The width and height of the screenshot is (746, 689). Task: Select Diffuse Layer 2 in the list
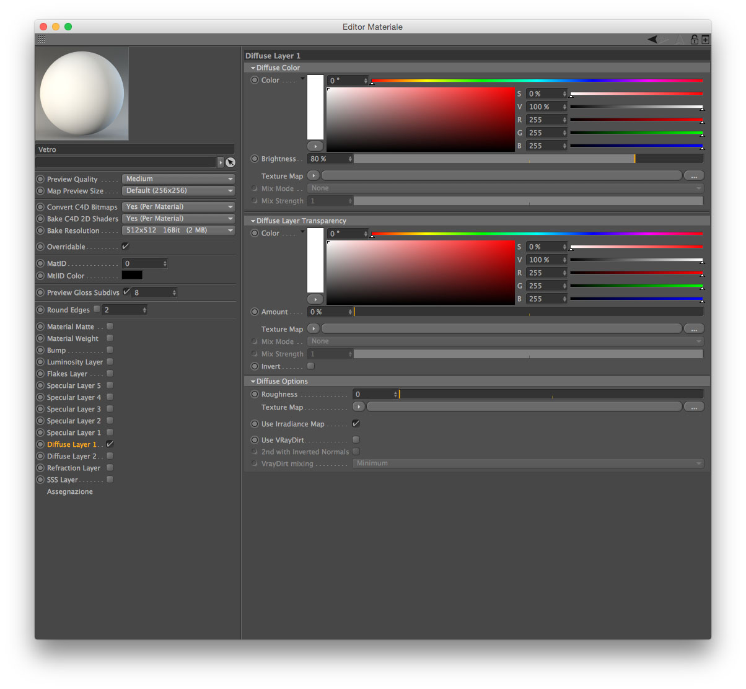pyautogui.click(x=72, y=456)
